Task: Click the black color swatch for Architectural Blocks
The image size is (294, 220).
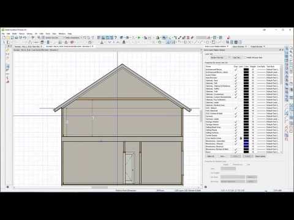Action: pyautogui.click(x=246, y=70)
